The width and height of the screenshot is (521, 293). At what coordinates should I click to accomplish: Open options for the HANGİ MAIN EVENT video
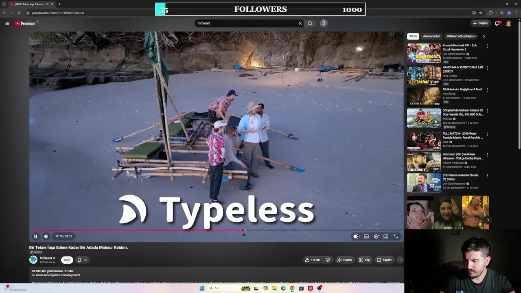(487, 68)
